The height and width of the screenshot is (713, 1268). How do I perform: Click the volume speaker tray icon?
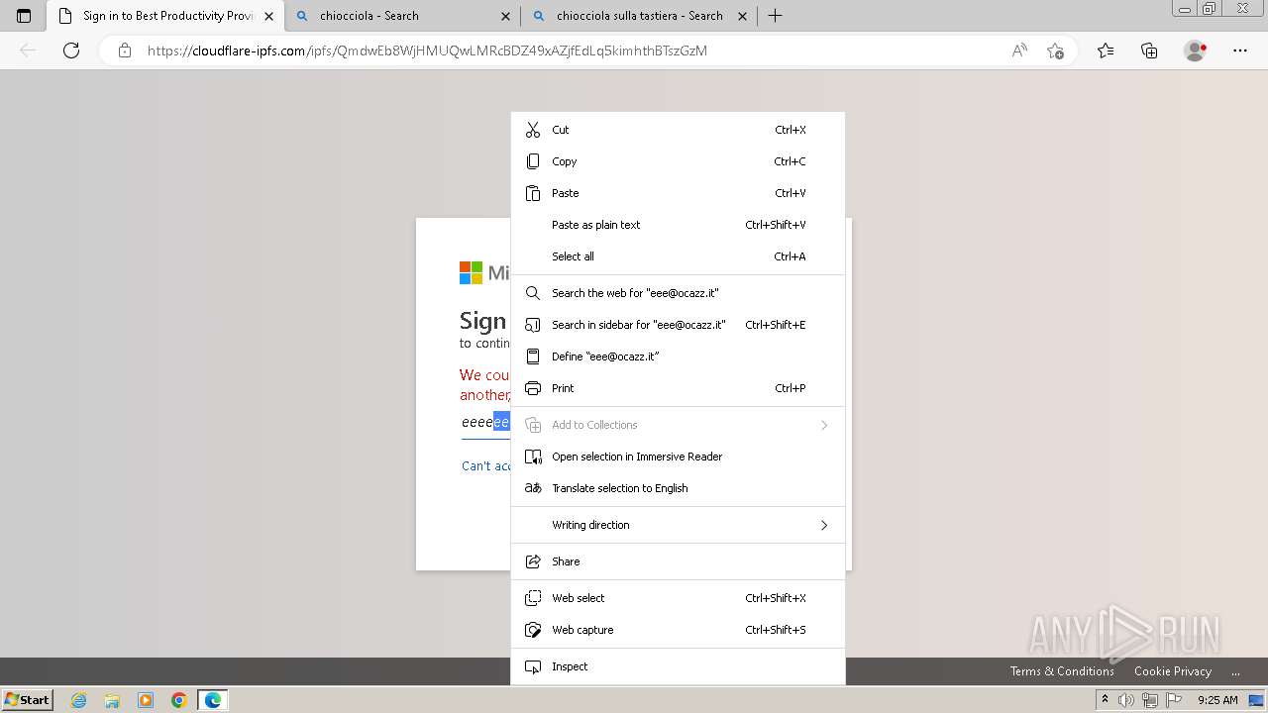[x=1126, y=700]
